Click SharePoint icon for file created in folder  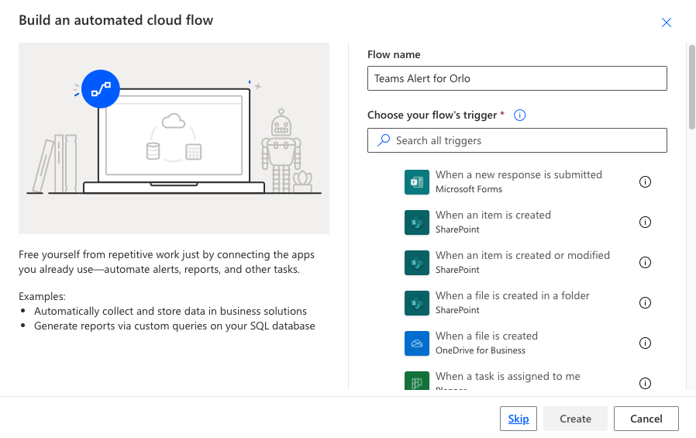coord(417,303)
